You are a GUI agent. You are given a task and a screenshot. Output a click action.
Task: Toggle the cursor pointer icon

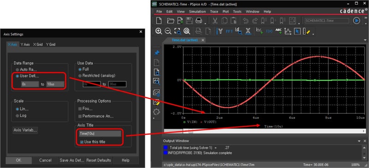pyautogui.click(x=297, y=31)
